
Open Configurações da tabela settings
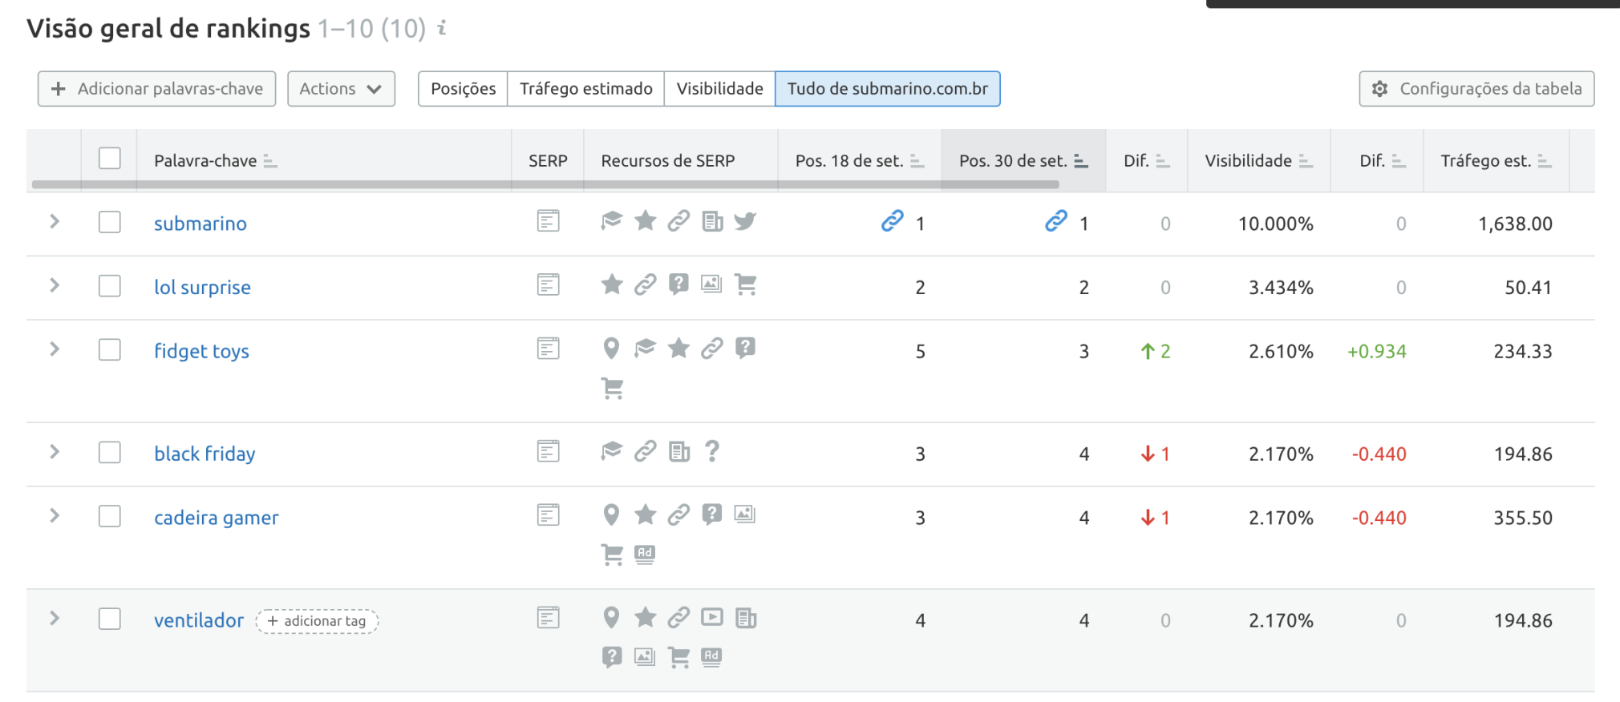pos(1476,89)
